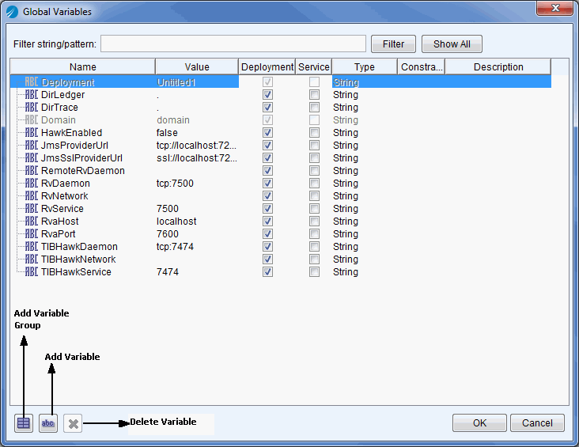Select the DirLedger variable name
This screenshot has width=579, height=447.
point(62,95)
